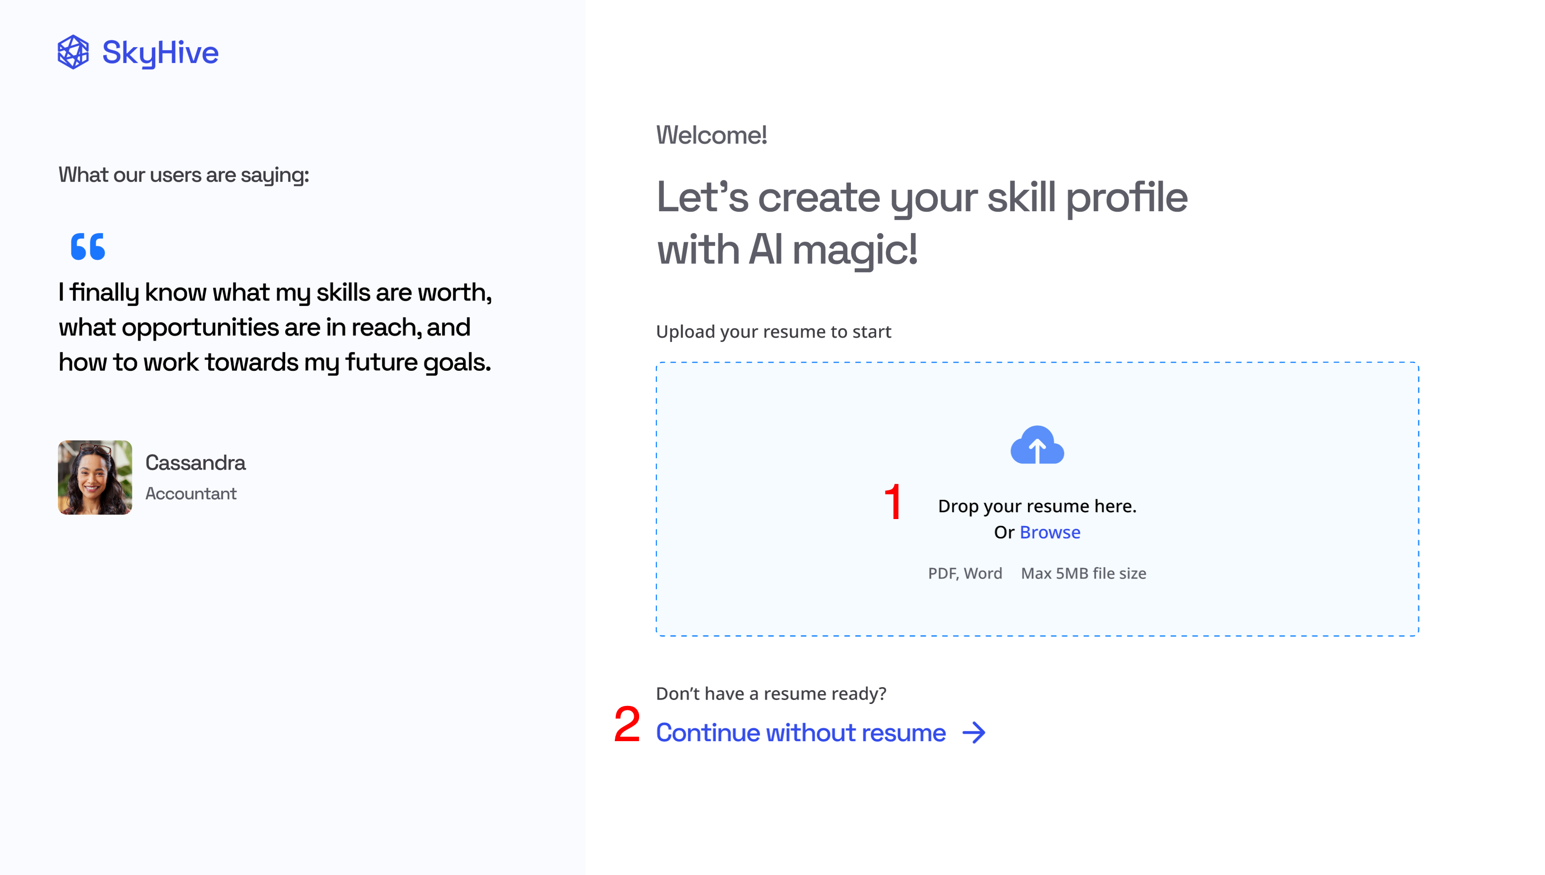Image resolution: width=1545 pixels, height=875 pixels.
Task: Click the testimonial quote text
Action: pos(275,327)
